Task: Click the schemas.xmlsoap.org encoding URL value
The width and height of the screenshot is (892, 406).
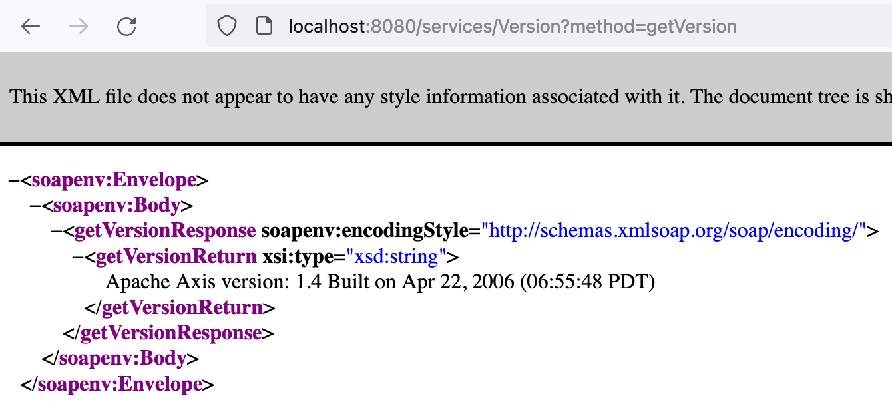Action: (x=673, y=231)
